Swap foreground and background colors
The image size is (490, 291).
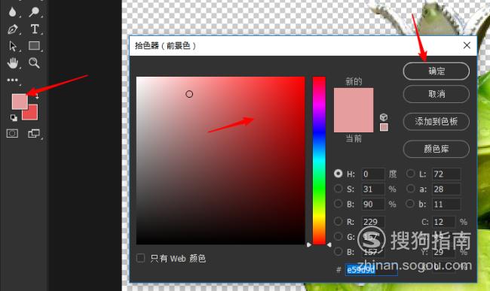point(37,96)
